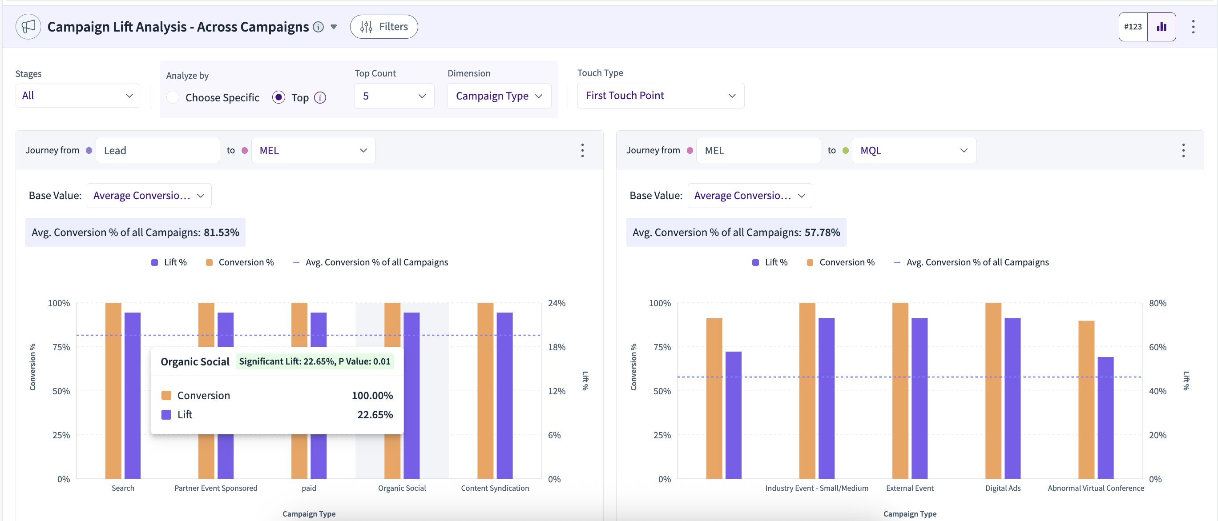The width and height of the screenshot is (1218, 521).
Task: Open the Filters button
Action: click(383, 27)
